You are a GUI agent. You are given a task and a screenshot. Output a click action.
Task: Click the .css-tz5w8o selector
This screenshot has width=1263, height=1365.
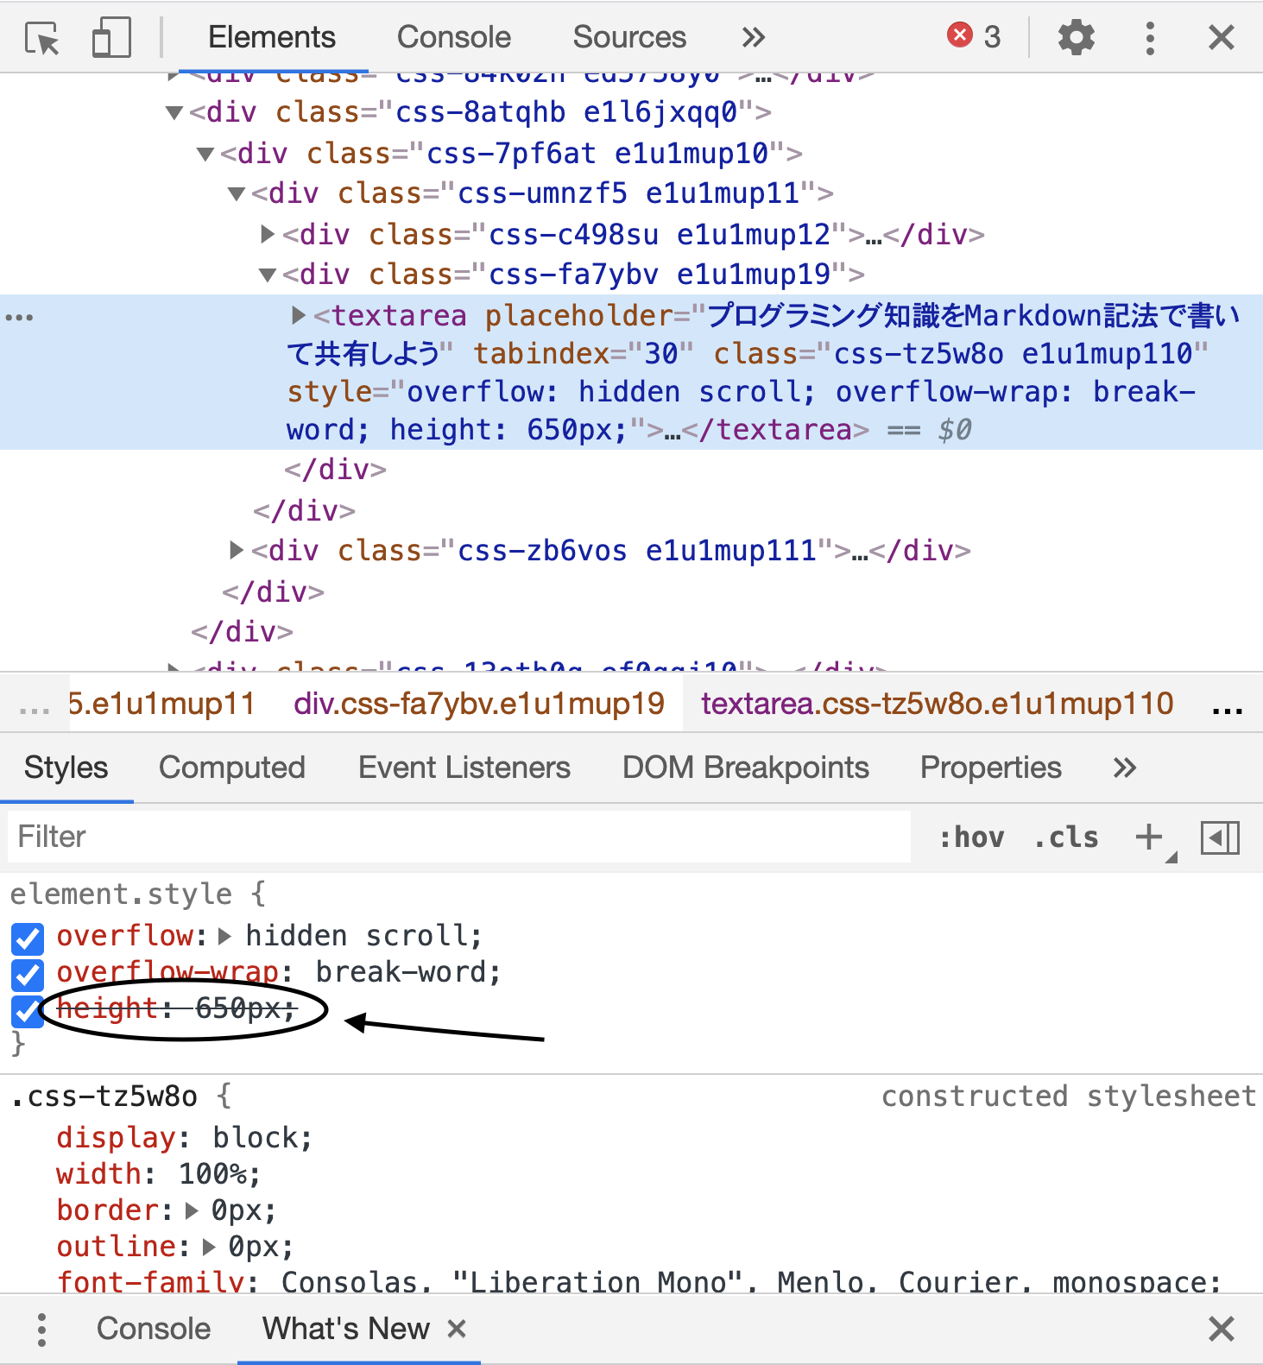[104, 1096]
